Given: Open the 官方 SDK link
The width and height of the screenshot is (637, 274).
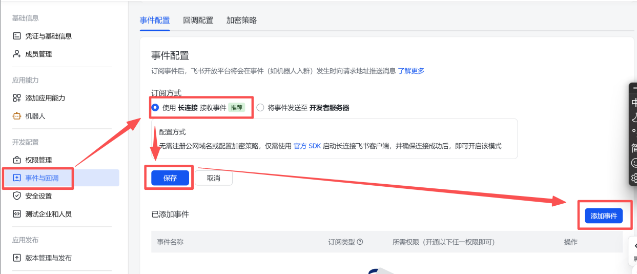Looking at the screenshot, I should [307, 146].
